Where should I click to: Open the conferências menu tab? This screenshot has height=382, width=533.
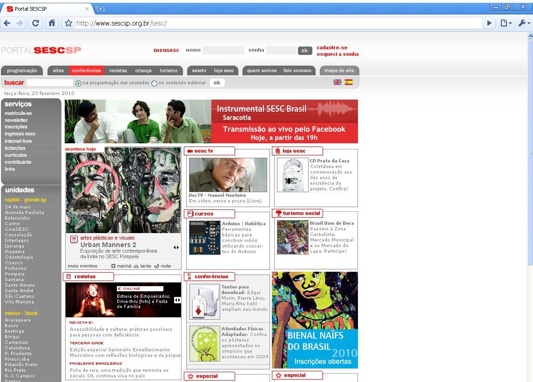pos(86,71)
